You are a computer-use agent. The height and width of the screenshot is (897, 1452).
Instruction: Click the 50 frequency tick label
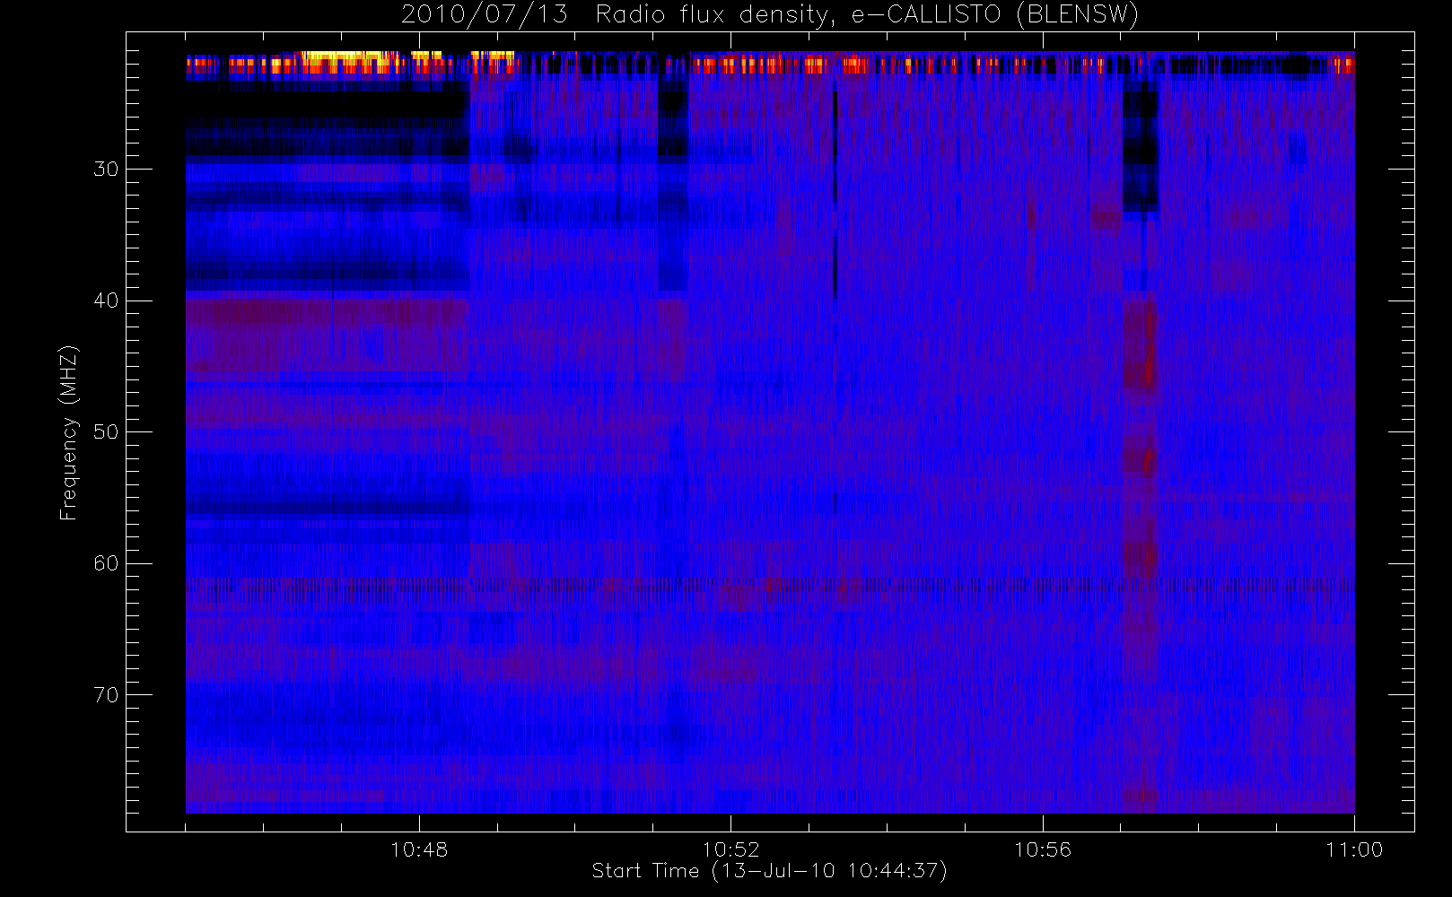[106, 432]
